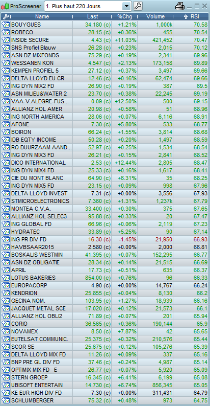The width and height of the screenshot is (210, 406).
Task: Open chart icon for MONTEA C.V.A.
Action: click(6, 209)
